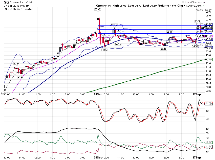The width and height of the screenshot is (215, 160).
Task: Click the green 29.56 value tag
Action: 209,143
